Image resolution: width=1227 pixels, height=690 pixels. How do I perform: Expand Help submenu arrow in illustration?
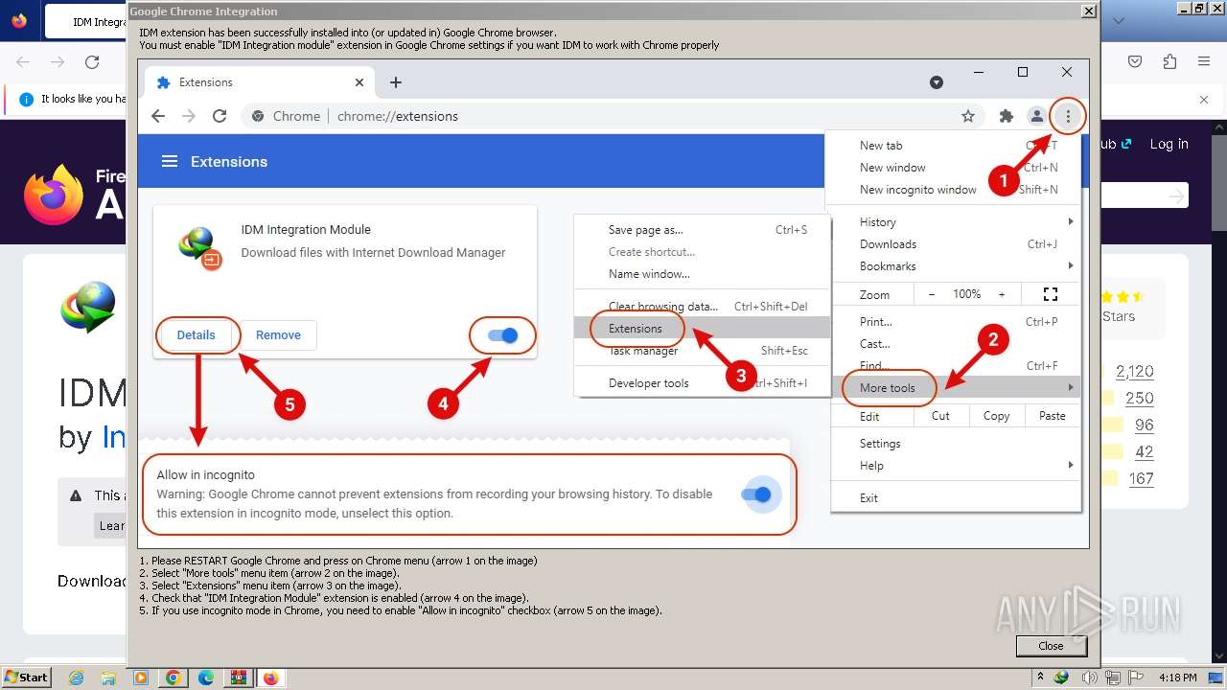pyautogui.click(x=1070, y=465)
